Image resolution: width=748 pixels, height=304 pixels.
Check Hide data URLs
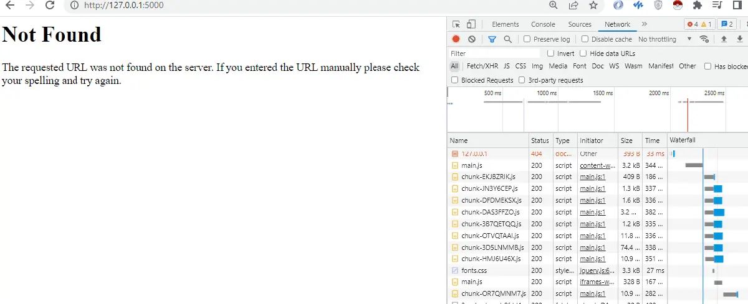pos(583,53)
